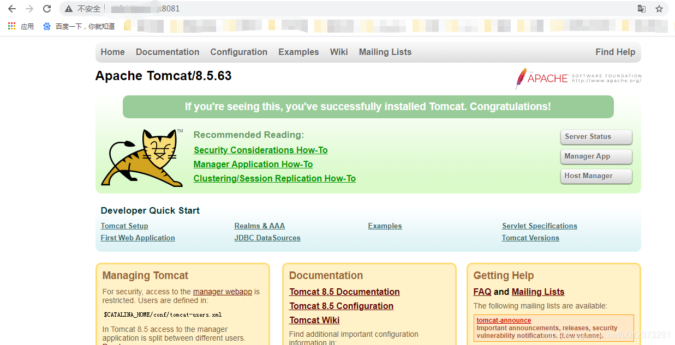Click the Apache feather logo

click(x=578, y=78)
